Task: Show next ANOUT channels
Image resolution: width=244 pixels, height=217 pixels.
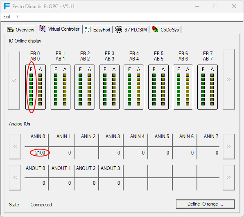Action: (x=229, y=177)
